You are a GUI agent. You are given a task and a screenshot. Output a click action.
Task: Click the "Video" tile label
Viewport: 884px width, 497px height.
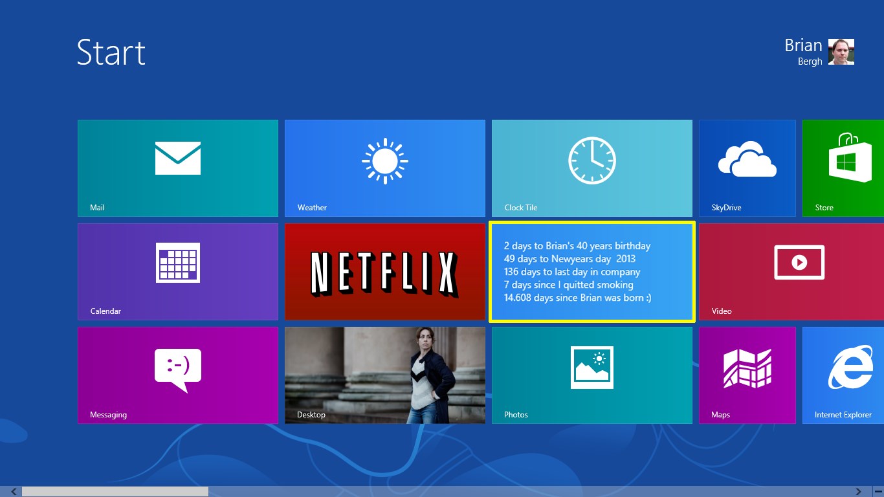click(x=722, y=311)
